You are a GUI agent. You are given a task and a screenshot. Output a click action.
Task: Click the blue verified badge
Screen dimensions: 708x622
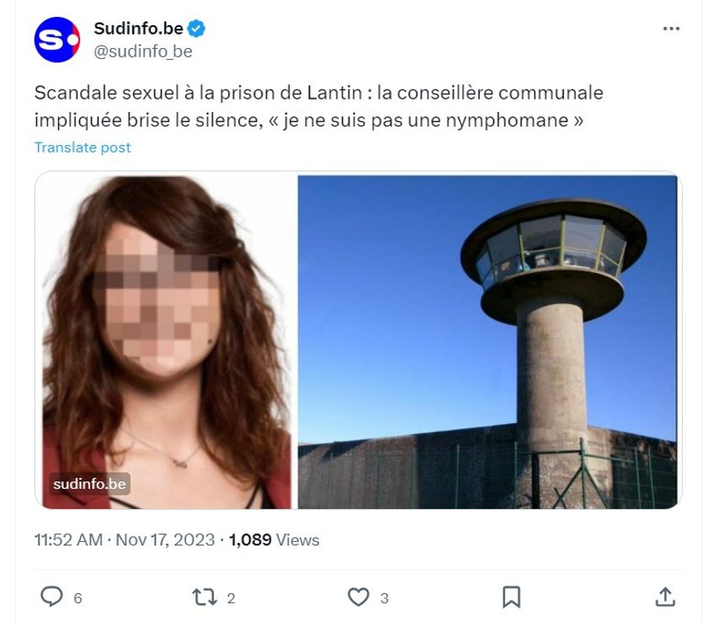coord(196,29)
